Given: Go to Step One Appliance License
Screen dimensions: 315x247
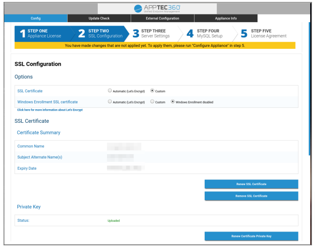Looking at the screenshot, I should [x=41, y=33].
